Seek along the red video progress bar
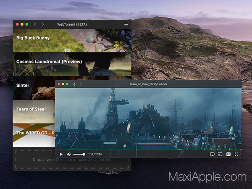The height and width of the screenshot is (189, 252). click(x=148, y=150)
